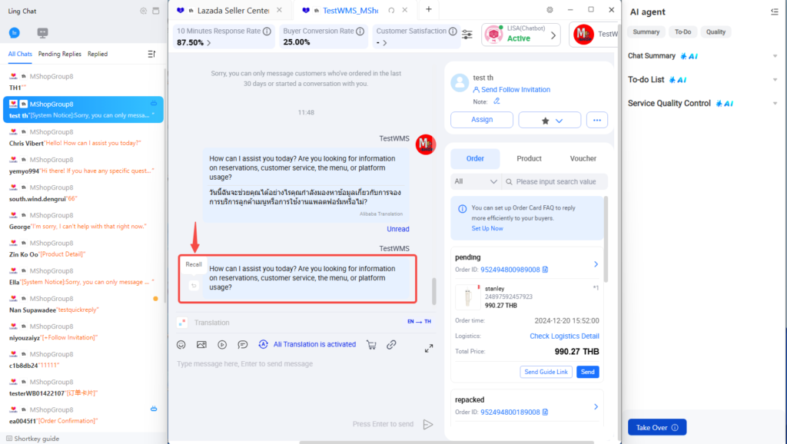Select the Quality pill in AI agent
The width and height of the screenshot is (787, 444).
point(716,32)
